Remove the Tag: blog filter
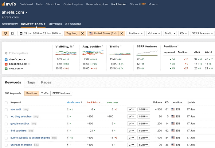 coord(82,33)
